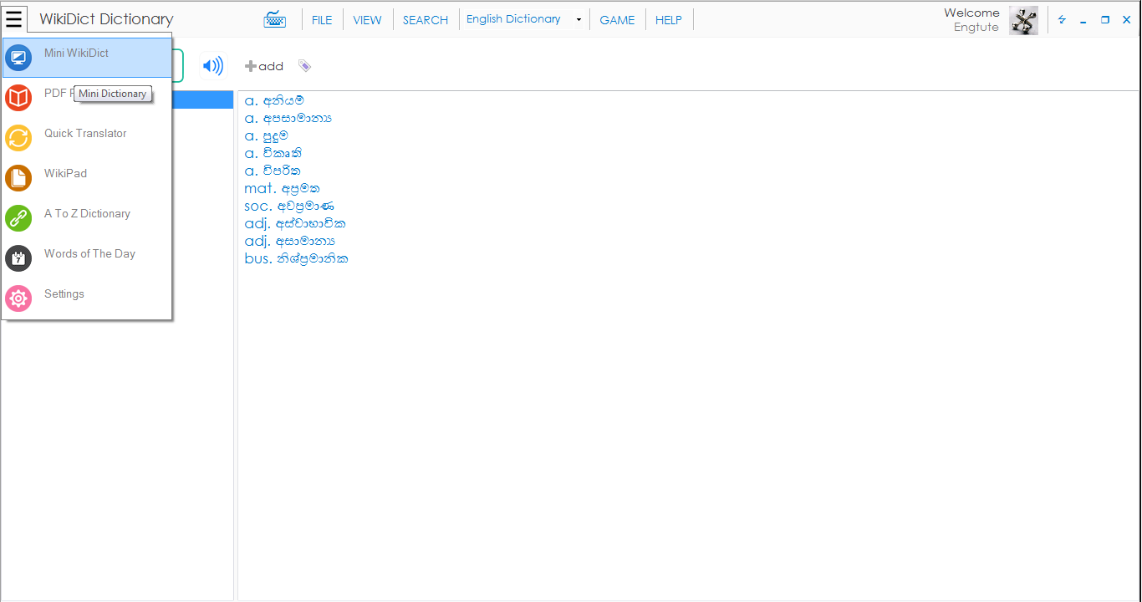Click the lightning bolt icon in title bar
Viewport: 1142px width, 602px height.
1062,20
